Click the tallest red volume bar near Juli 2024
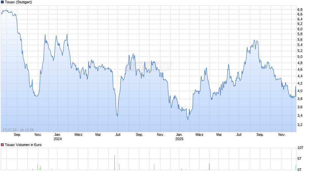The width and height of the screenshot is (310, 173). pos(114,162)
